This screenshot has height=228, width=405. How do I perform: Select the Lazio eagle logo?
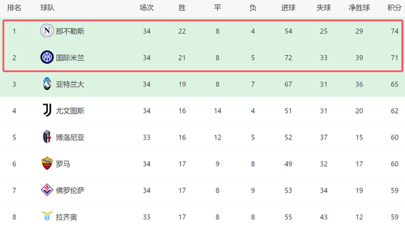pos(47,216)
